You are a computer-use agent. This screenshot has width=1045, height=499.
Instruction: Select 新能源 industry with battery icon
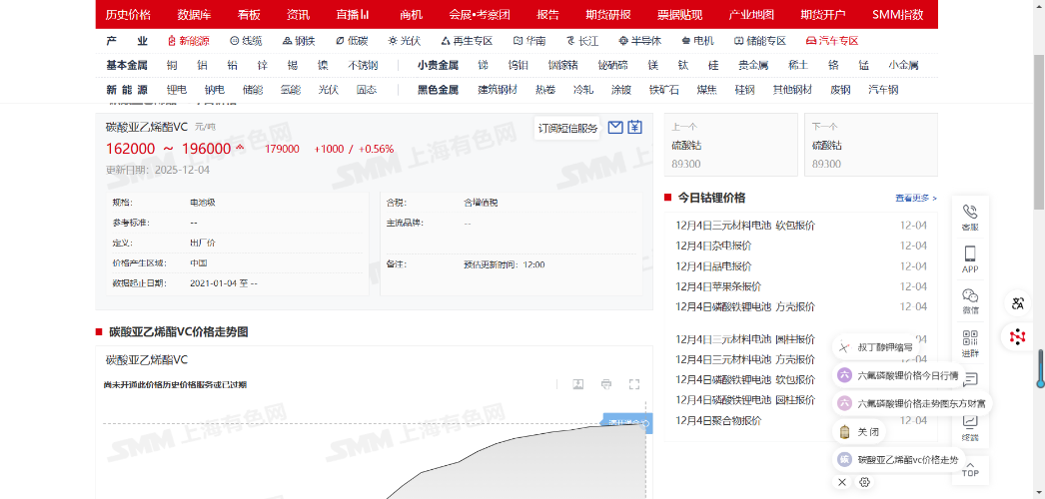pos(189,41)
